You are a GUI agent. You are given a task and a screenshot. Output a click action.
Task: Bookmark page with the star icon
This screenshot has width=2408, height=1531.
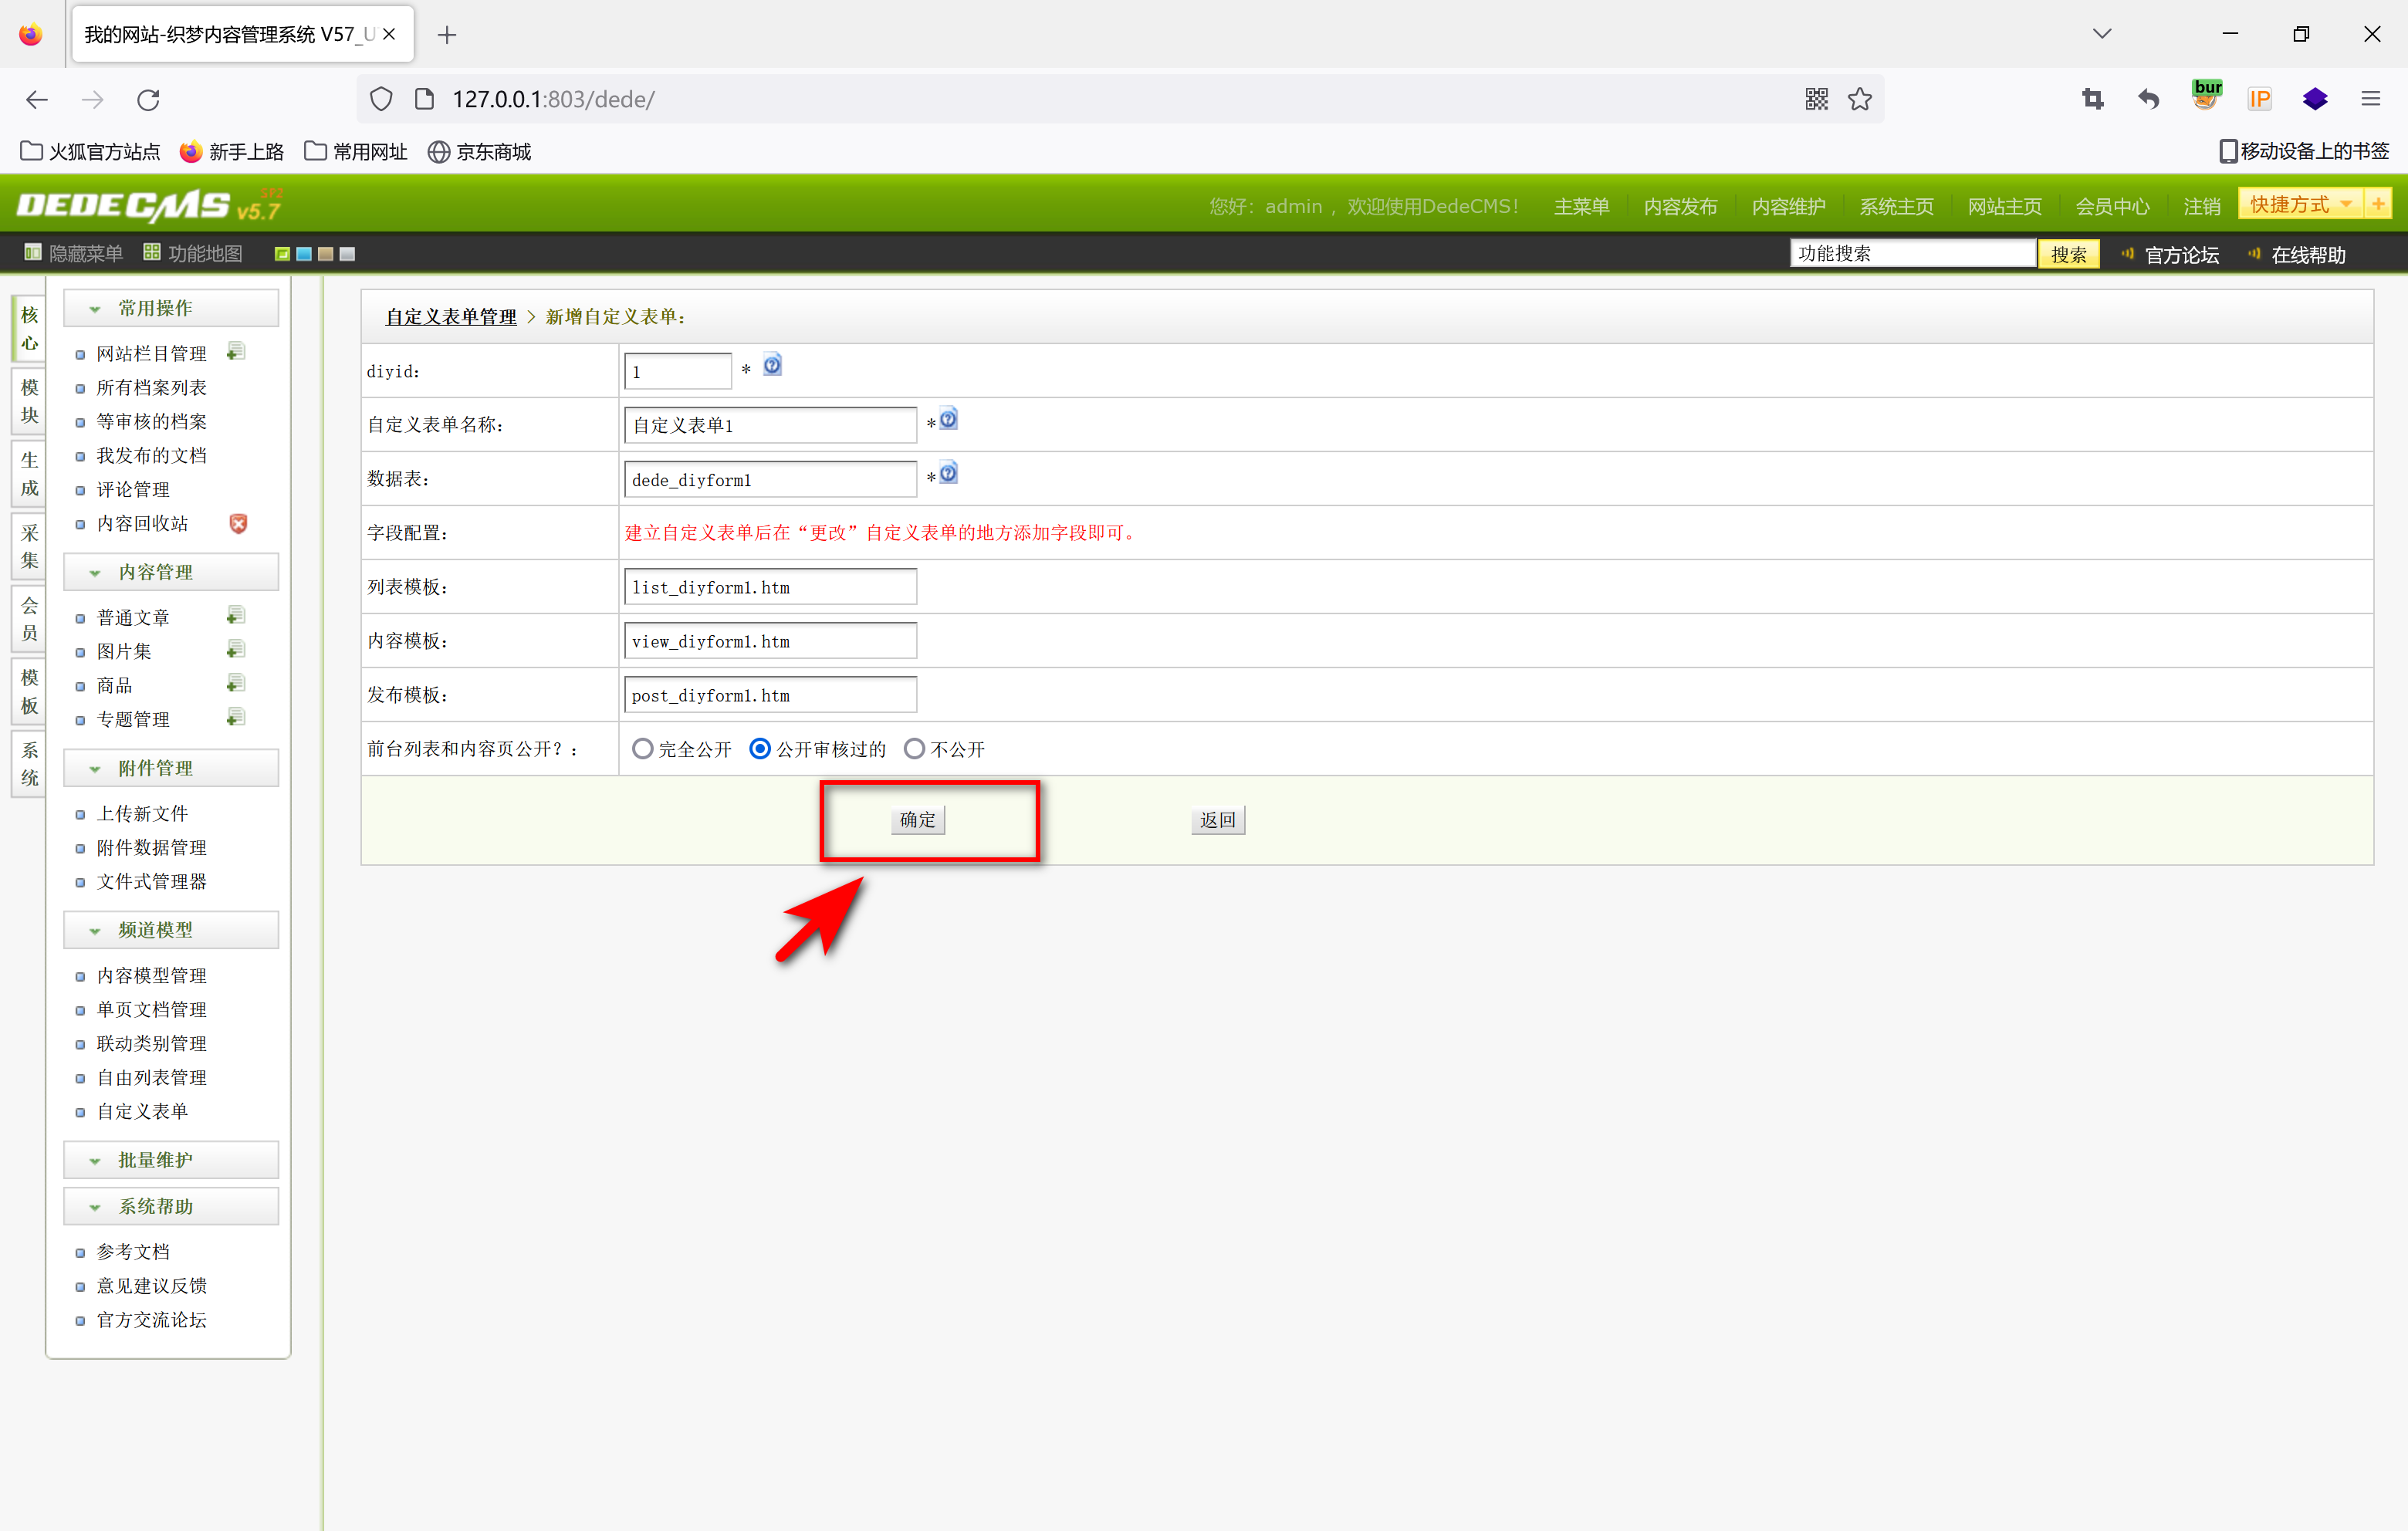(1859, 99)
